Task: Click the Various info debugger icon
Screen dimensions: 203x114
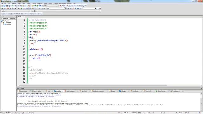Action: point(86,6)
